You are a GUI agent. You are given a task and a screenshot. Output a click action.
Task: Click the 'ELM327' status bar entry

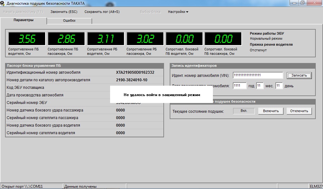316,186
